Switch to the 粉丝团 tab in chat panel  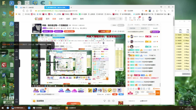click(x=155, y=28)
